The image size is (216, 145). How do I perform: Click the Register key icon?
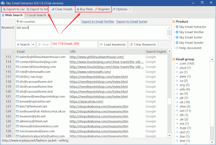[x=96, y=9]
